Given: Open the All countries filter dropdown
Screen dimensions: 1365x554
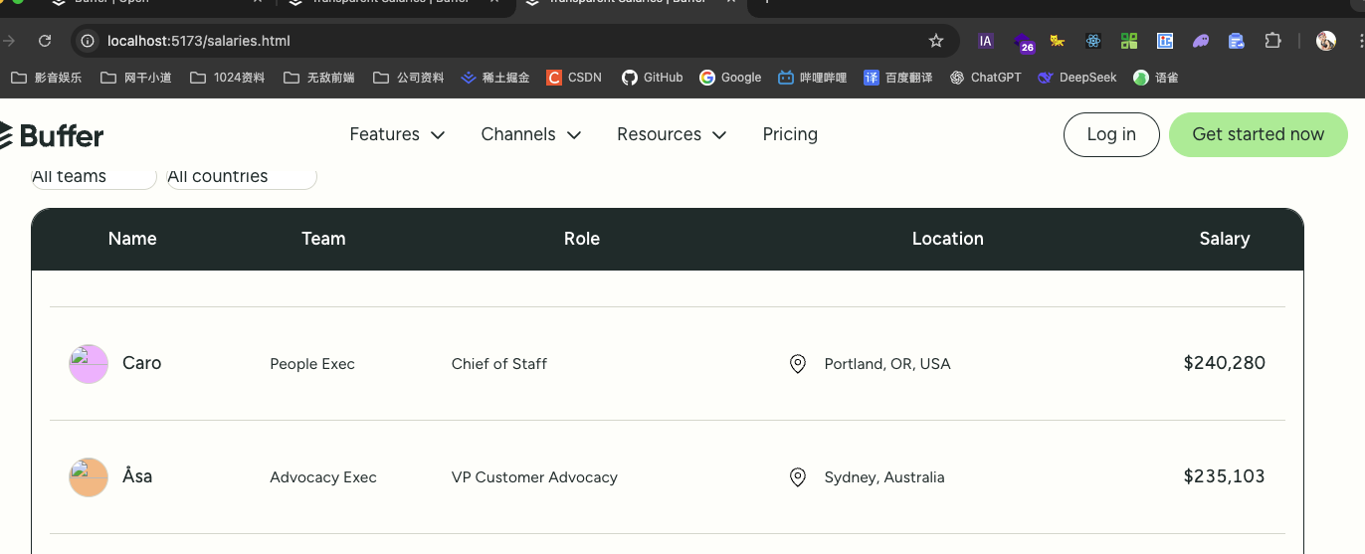Looking at the screenshot, I should pyautogui.click(x=241, y=177).
